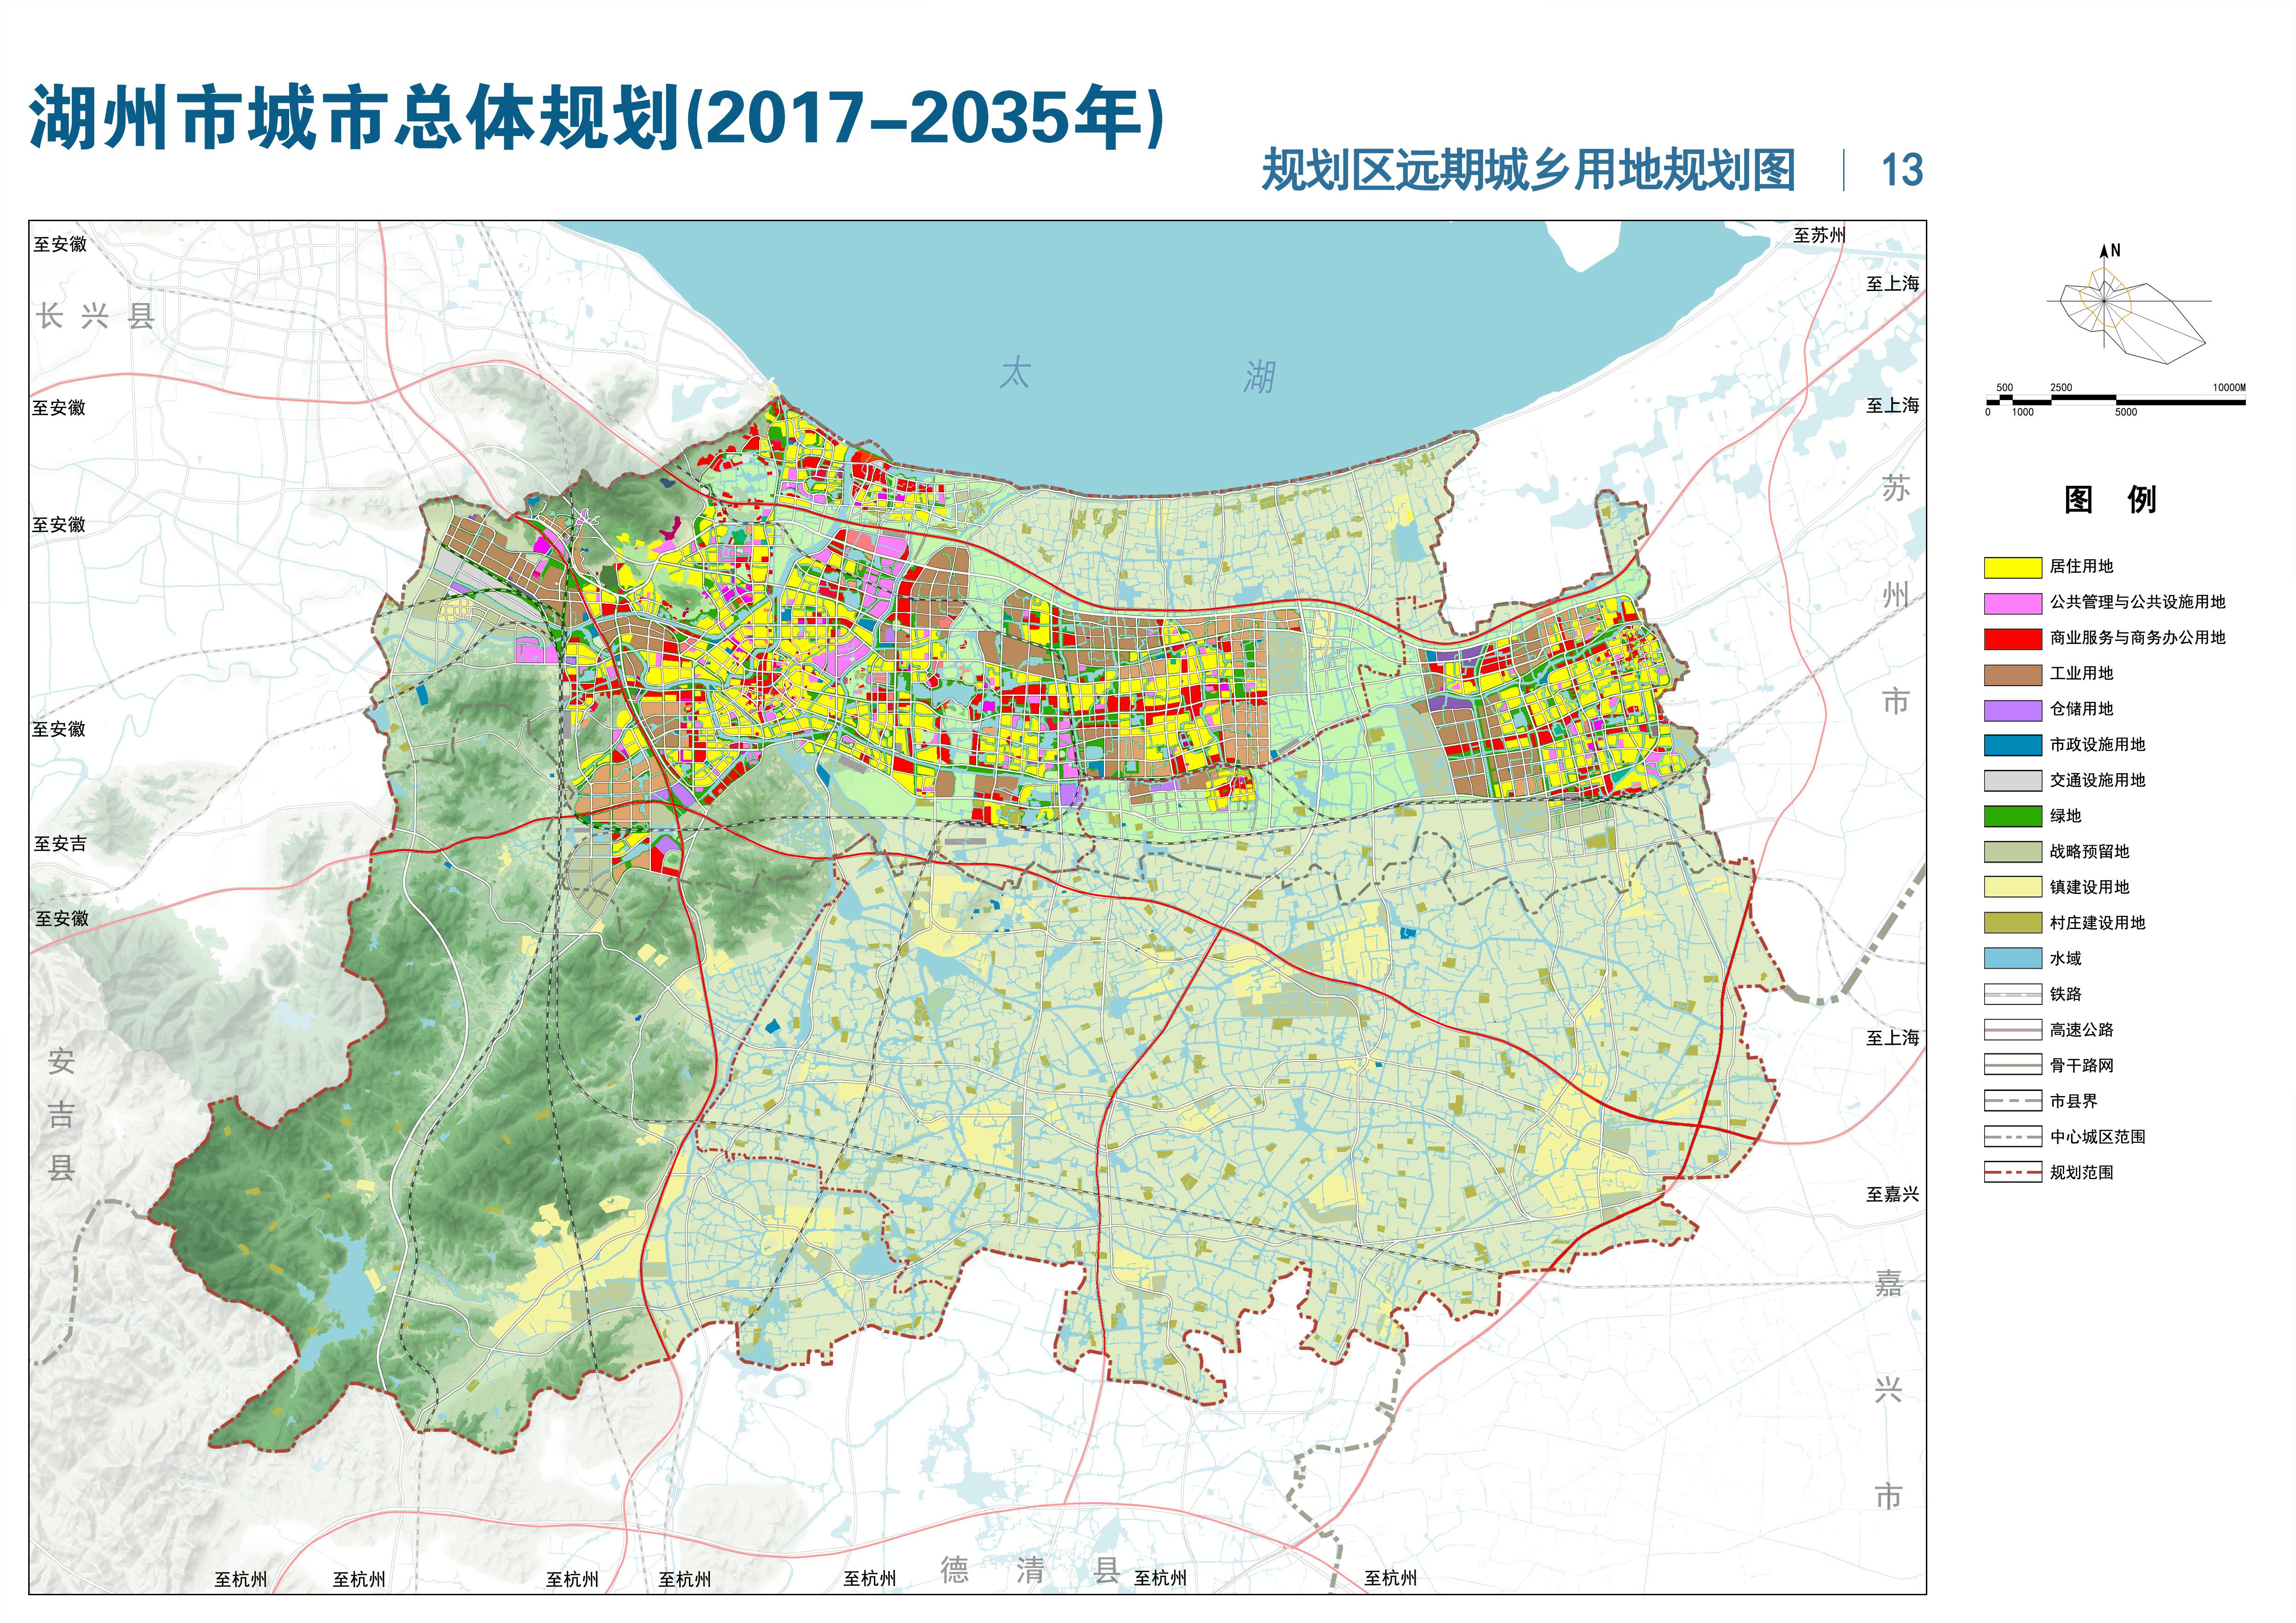Click the N letter above north arrow
The width and height of the screenshot is (2296, 1623).
click(x=2115, y=251)
